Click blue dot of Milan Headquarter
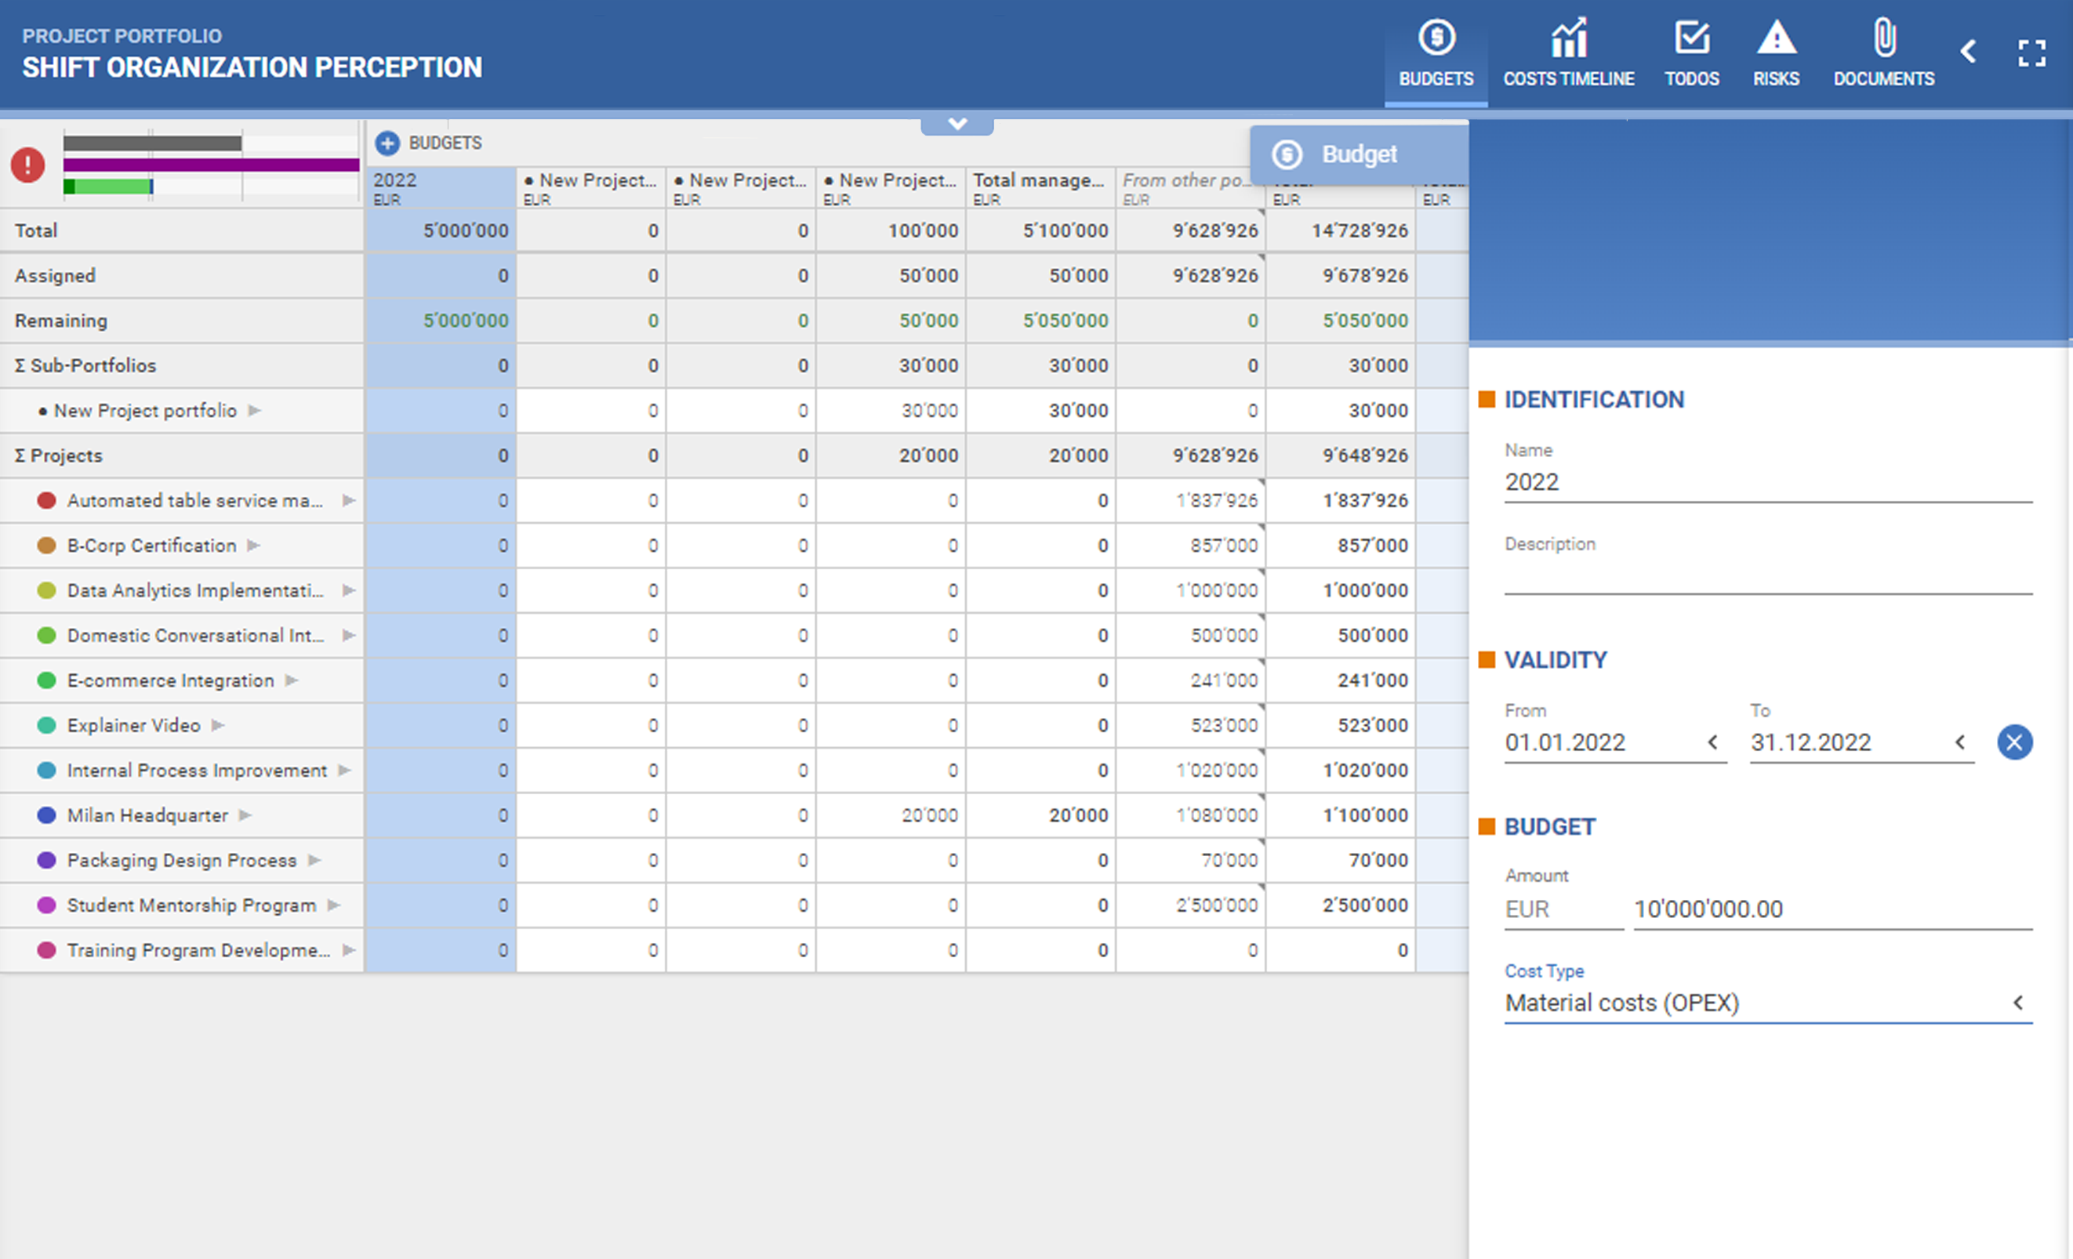The width and height of the screenshot is (2073, 1259). 47,815
